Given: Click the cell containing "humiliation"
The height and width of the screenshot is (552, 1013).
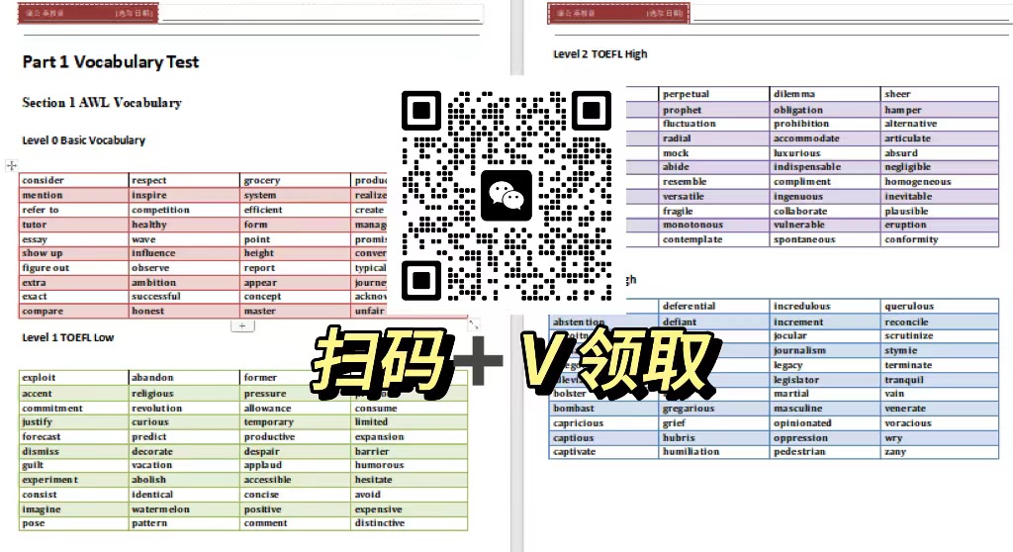Looking at the screenshot, I should [x=714, y=452].
